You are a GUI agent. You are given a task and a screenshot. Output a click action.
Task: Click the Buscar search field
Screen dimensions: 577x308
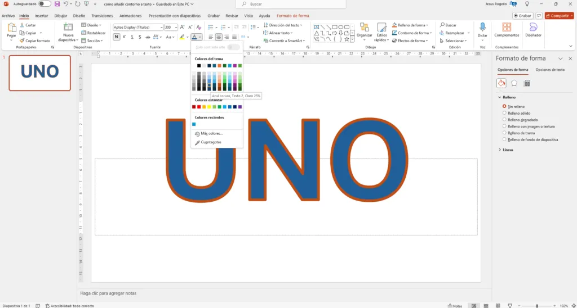(291, 4)
